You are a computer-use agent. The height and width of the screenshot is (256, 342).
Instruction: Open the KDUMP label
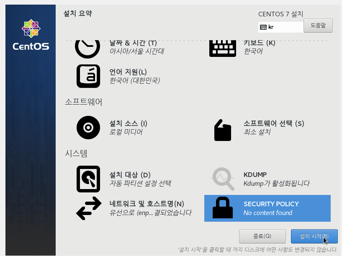[x=255, y=175]
